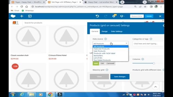Screen dimensions: 173x97
Task: Open the Chrome profile avatar
Action: 156,6
